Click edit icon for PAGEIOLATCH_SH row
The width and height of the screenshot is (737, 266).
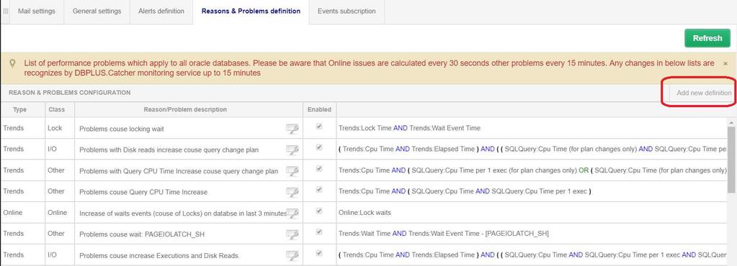coord(292,234)
